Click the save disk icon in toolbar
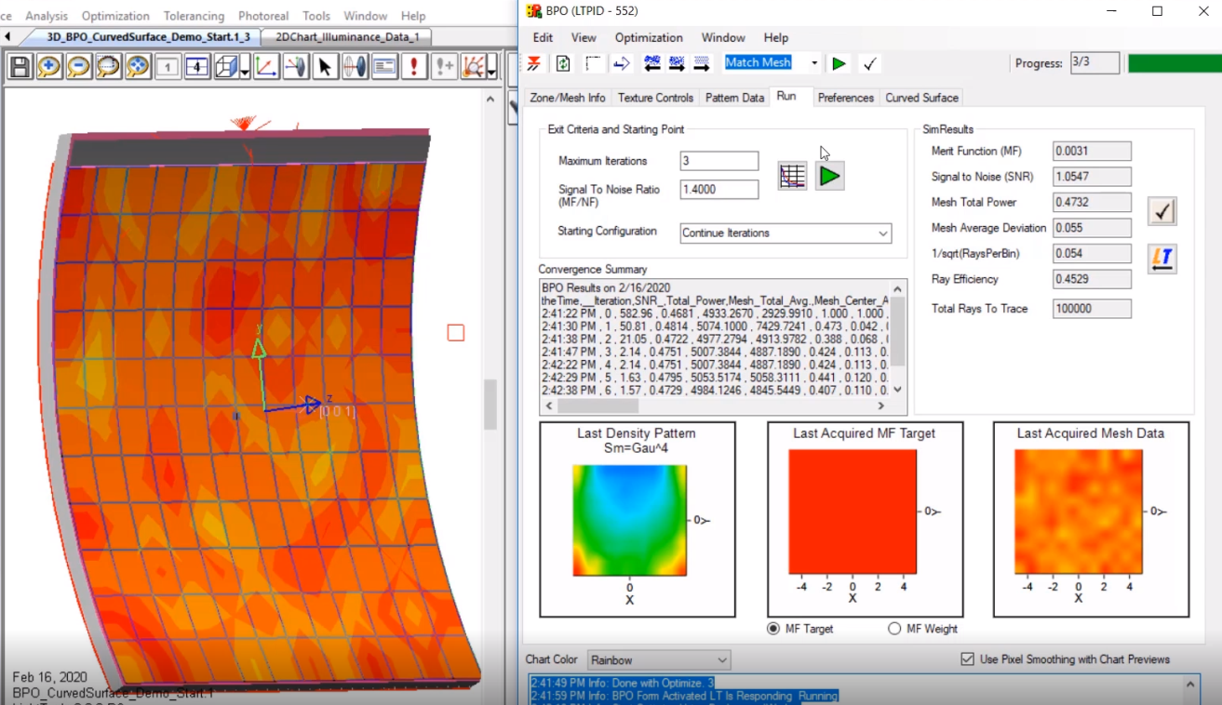 tap(20, 67)
